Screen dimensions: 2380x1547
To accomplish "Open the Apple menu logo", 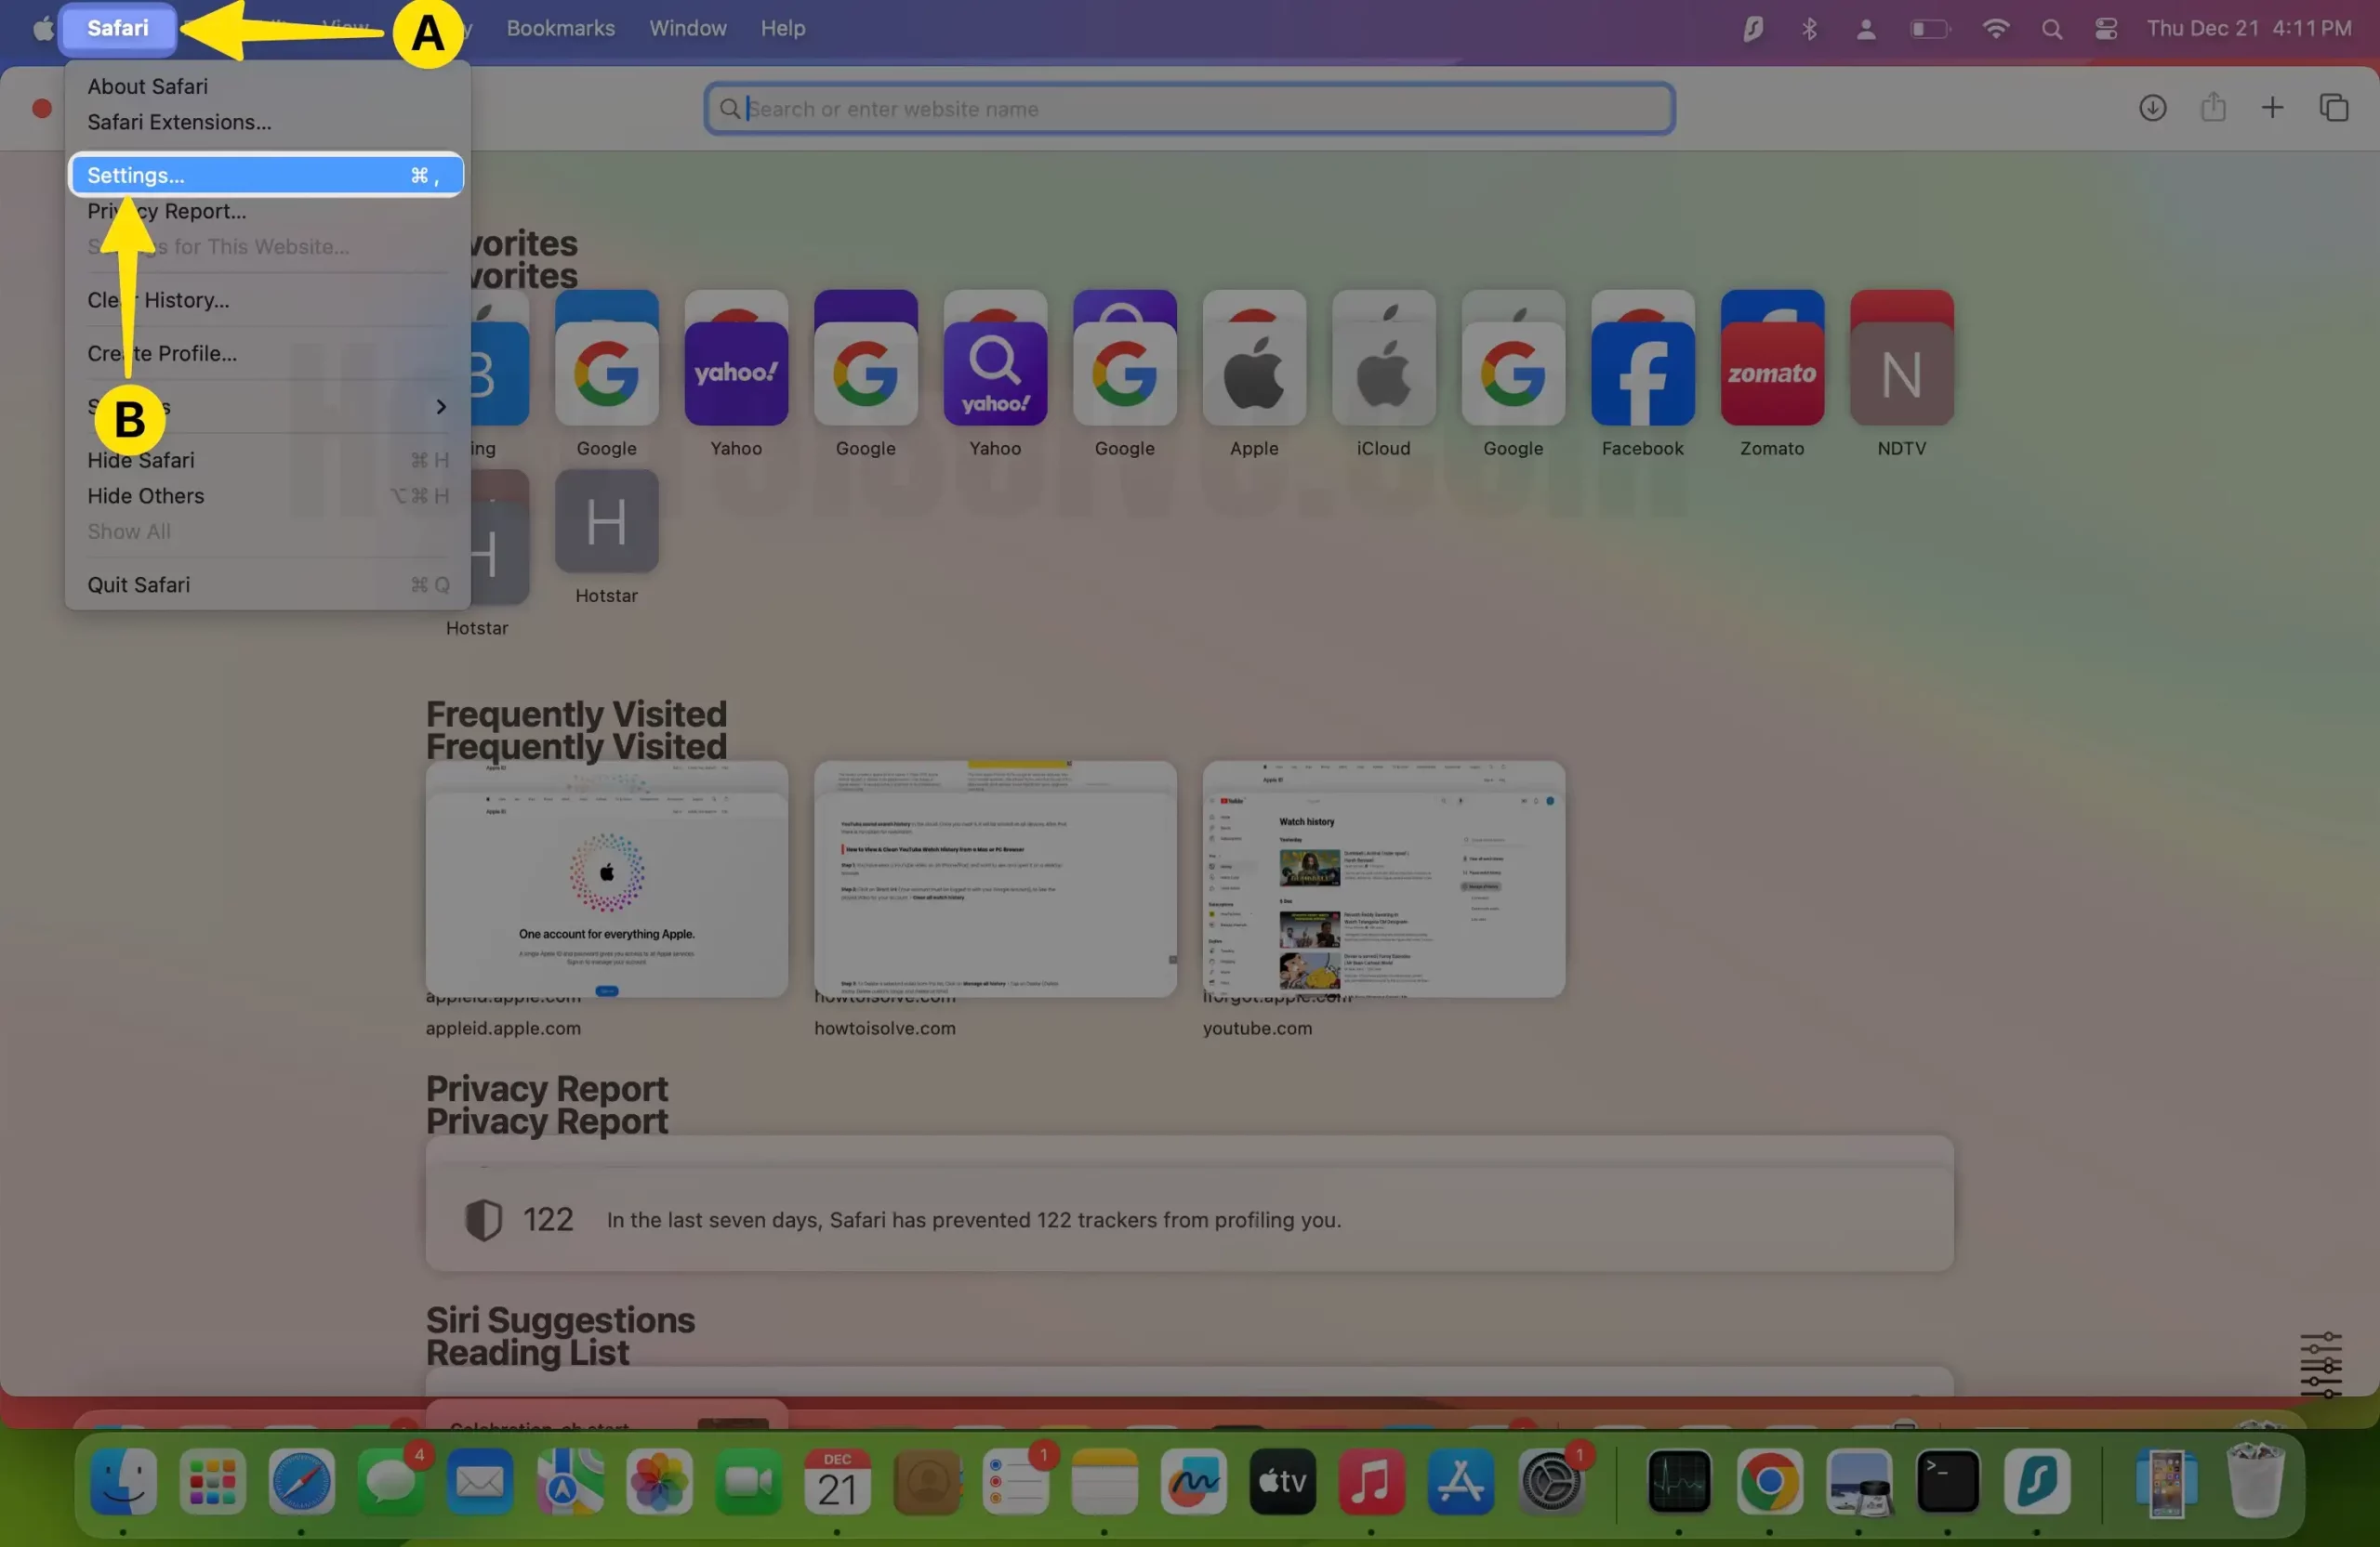I will point(42,28).
